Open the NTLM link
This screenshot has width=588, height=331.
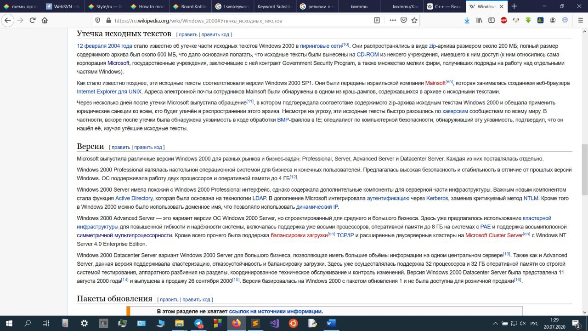531,199
